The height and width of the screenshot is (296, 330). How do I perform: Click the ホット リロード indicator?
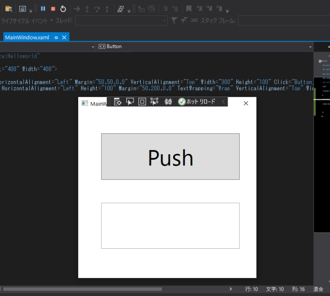197,102
